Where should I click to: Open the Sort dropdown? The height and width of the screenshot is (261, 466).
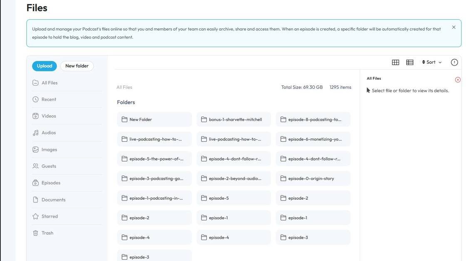coord(432,63)
